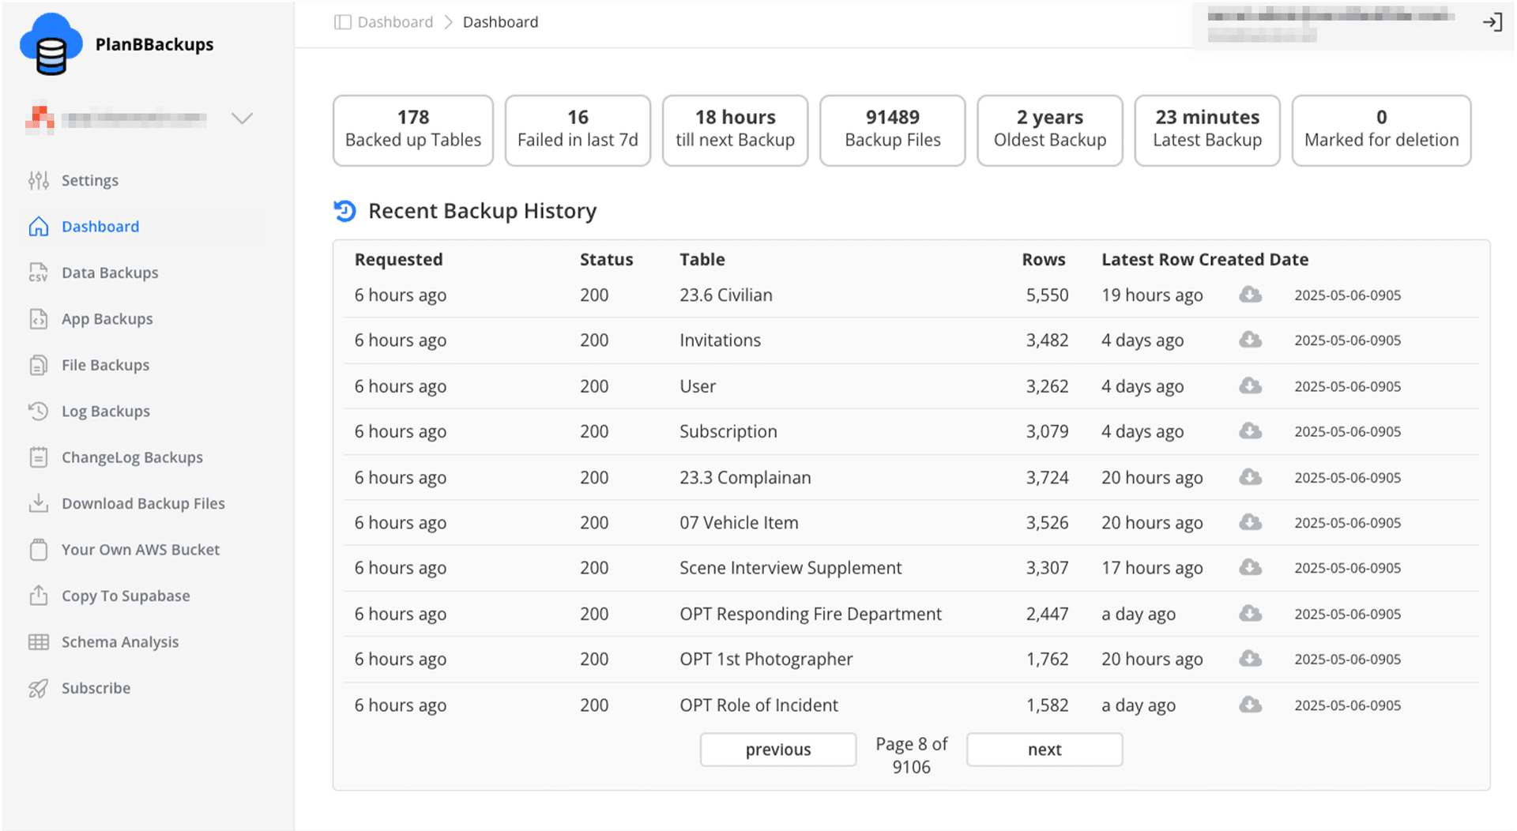Open Copy To Supabase in sidebar
The image size is (1517, 831).
(x=126, y=596)
